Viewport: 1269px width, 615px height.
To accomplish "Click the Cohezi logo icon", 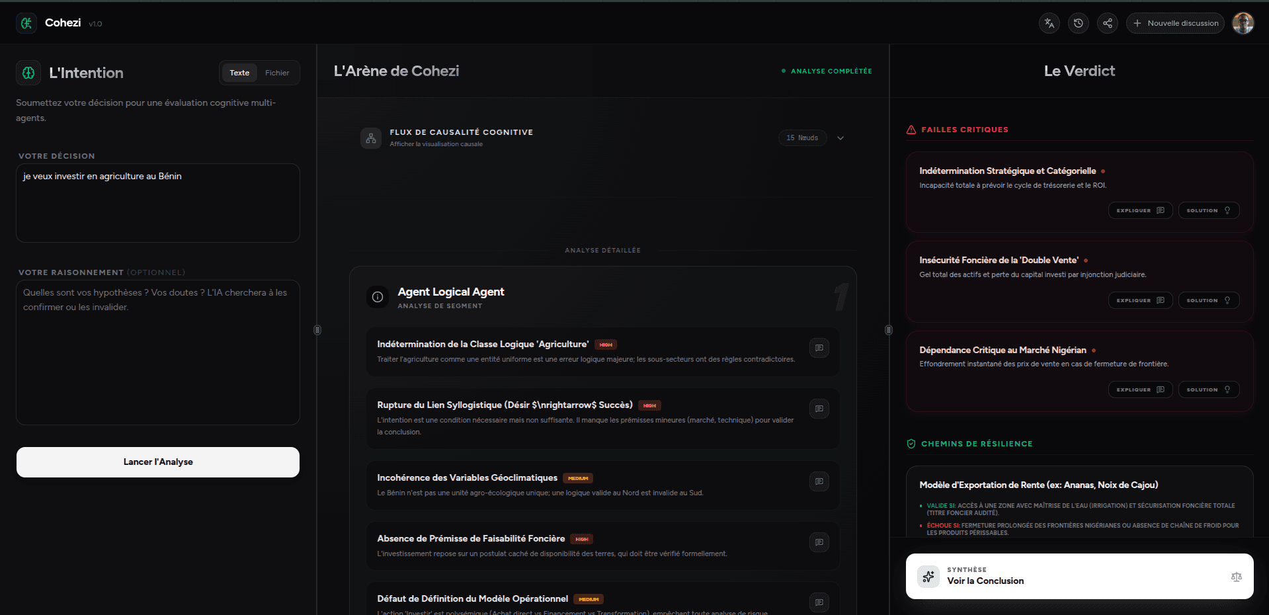I will coord(26,23).
